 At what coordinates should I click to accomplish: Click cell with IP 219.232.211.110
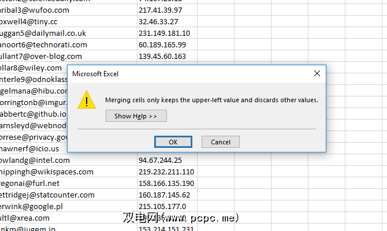point(166,172)
